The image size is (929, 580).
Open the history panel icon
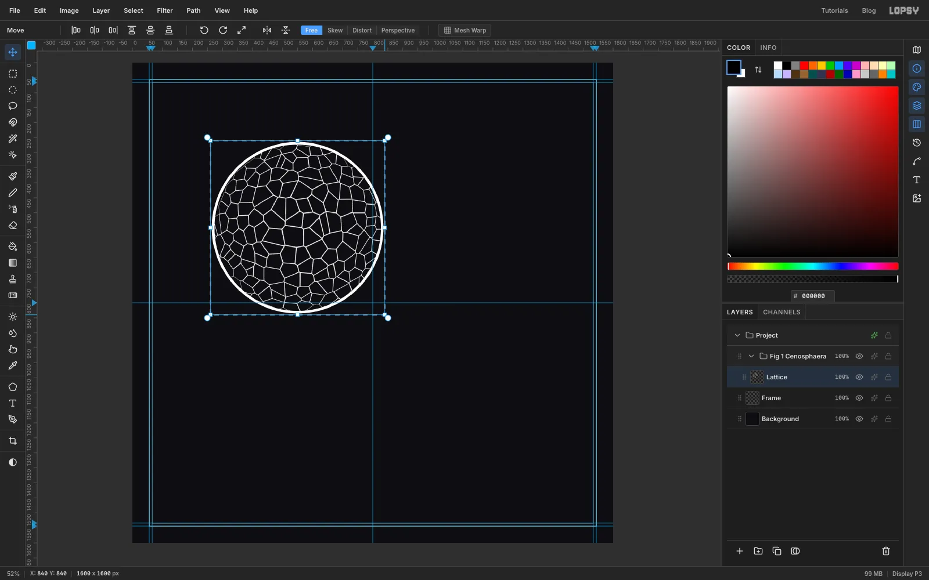[x=917, y=143]
